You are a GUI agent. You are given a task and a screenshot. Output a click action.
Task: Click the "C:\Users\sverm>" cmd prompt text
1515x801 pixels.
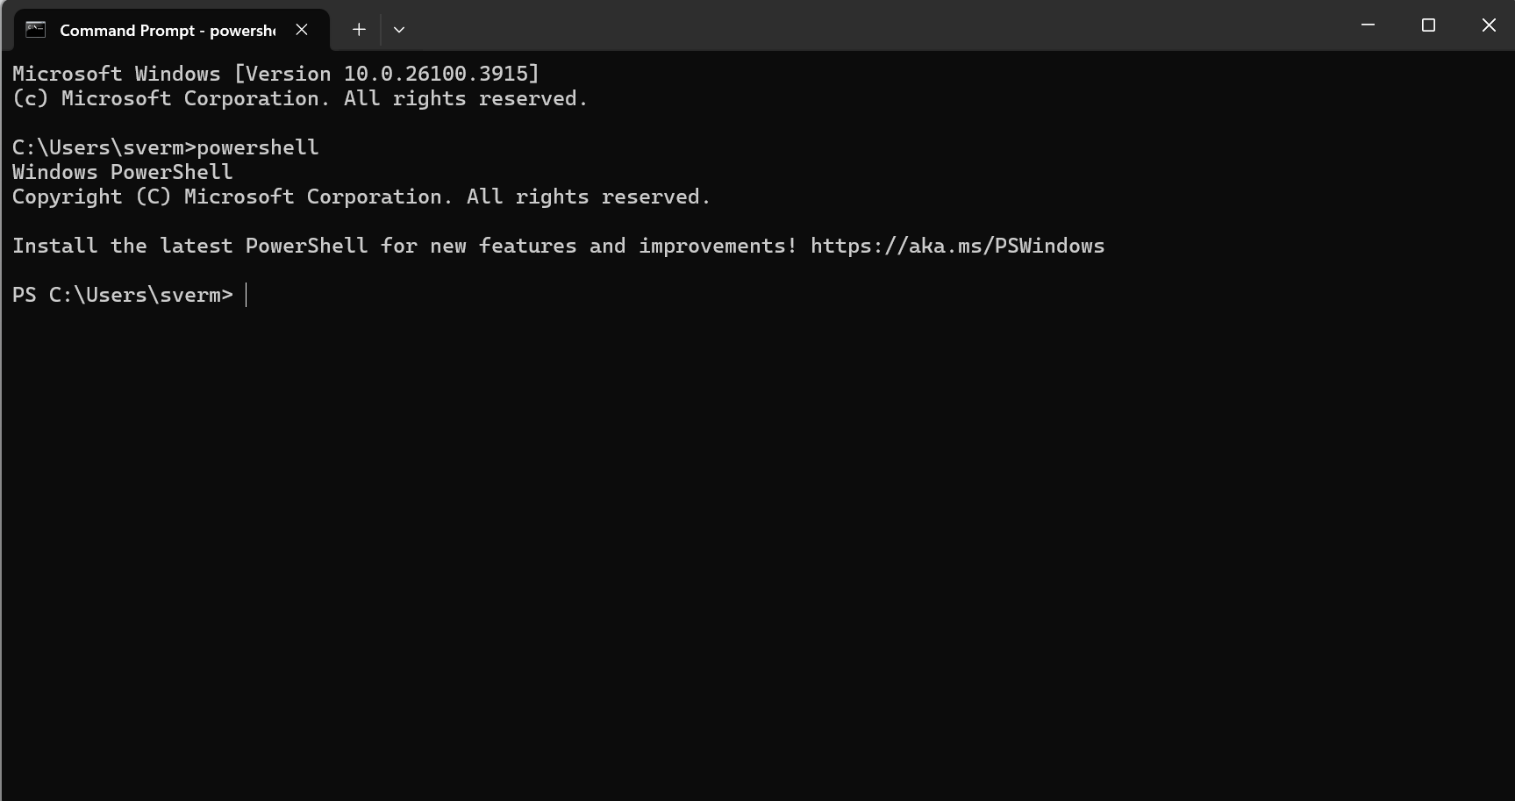click(x=104, y=147)
